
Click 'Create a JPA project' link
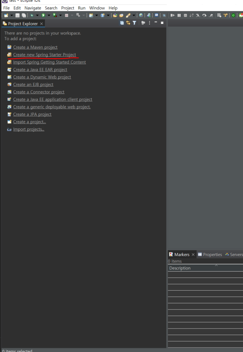coord(32,114)
